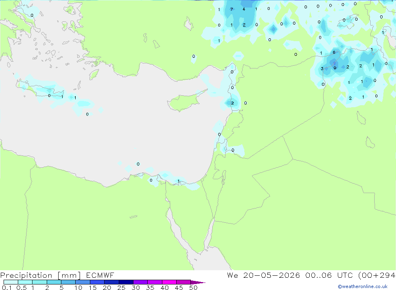Viewport: 396px width, 290px height.
Task: Click the legend label '50'
Action: [x=193, y=288]
